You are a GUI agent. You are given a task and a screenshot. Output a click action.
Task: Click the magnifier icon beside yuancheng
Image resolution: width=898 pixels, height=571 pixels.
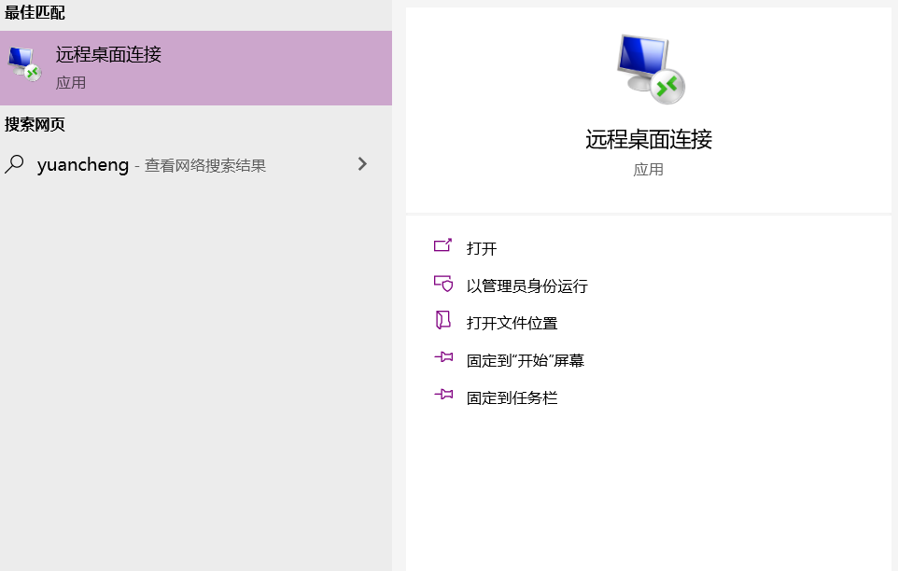tap(14, 164)
